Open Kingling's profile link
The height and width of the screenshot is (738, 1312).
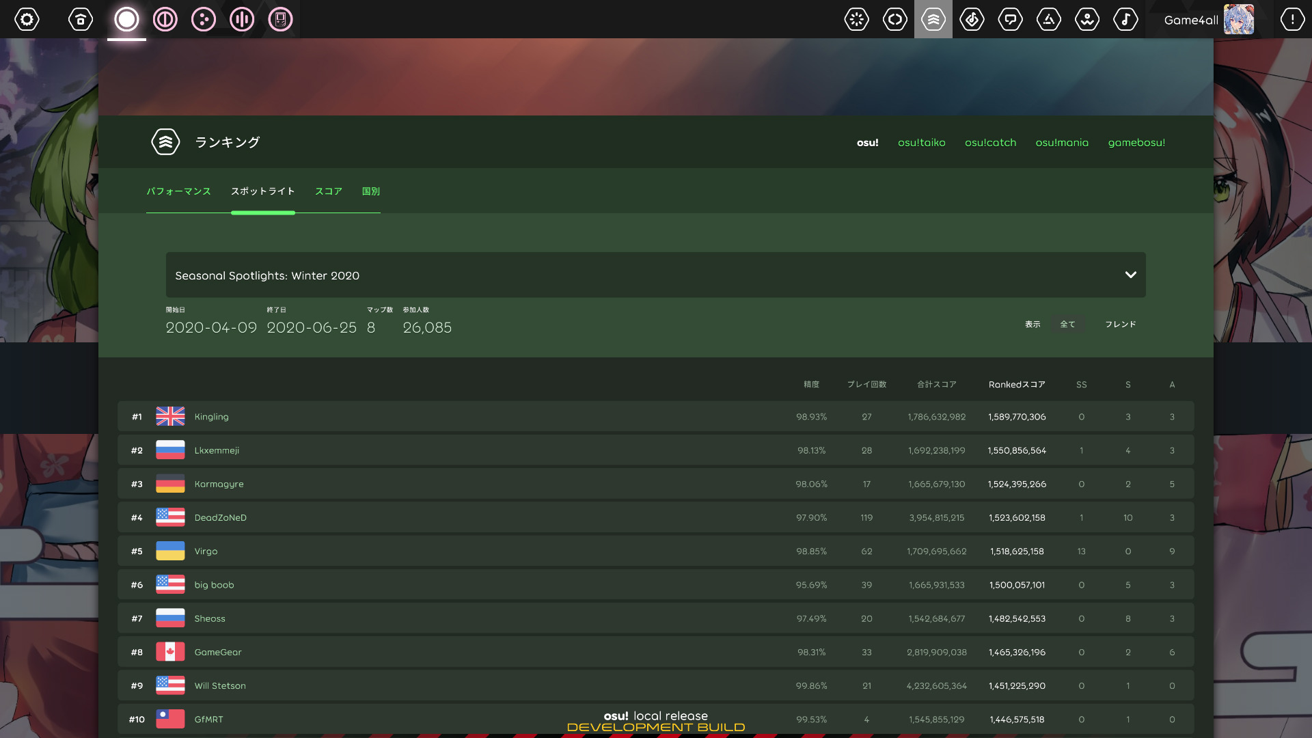[x=211, y=416]
